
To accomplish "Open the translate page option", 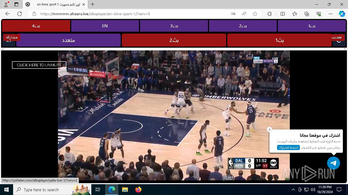I will [233, 14].
